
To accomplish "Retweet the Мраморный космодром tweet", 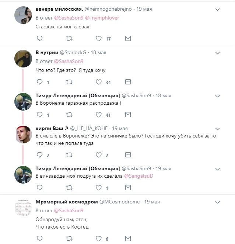I will click(x=69, y=238).
